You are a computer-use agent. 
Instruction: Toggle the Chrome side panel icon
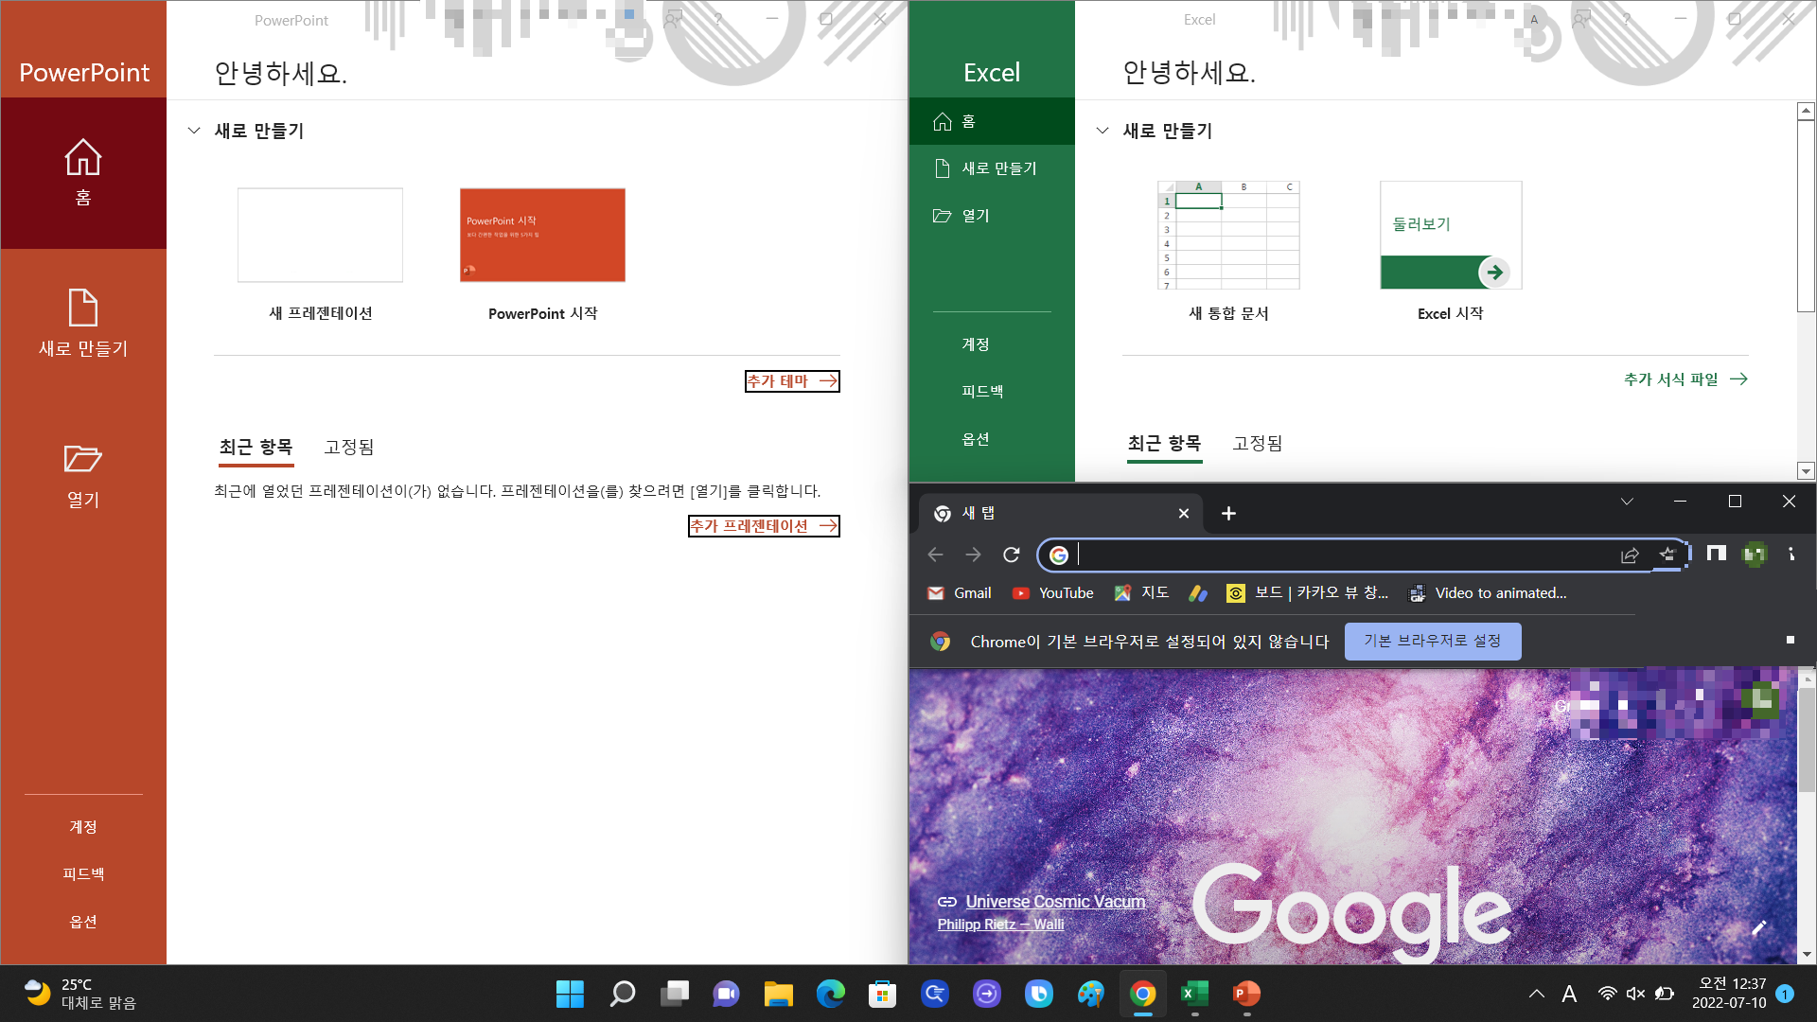pyautogui.click(x=1716, y=555)
